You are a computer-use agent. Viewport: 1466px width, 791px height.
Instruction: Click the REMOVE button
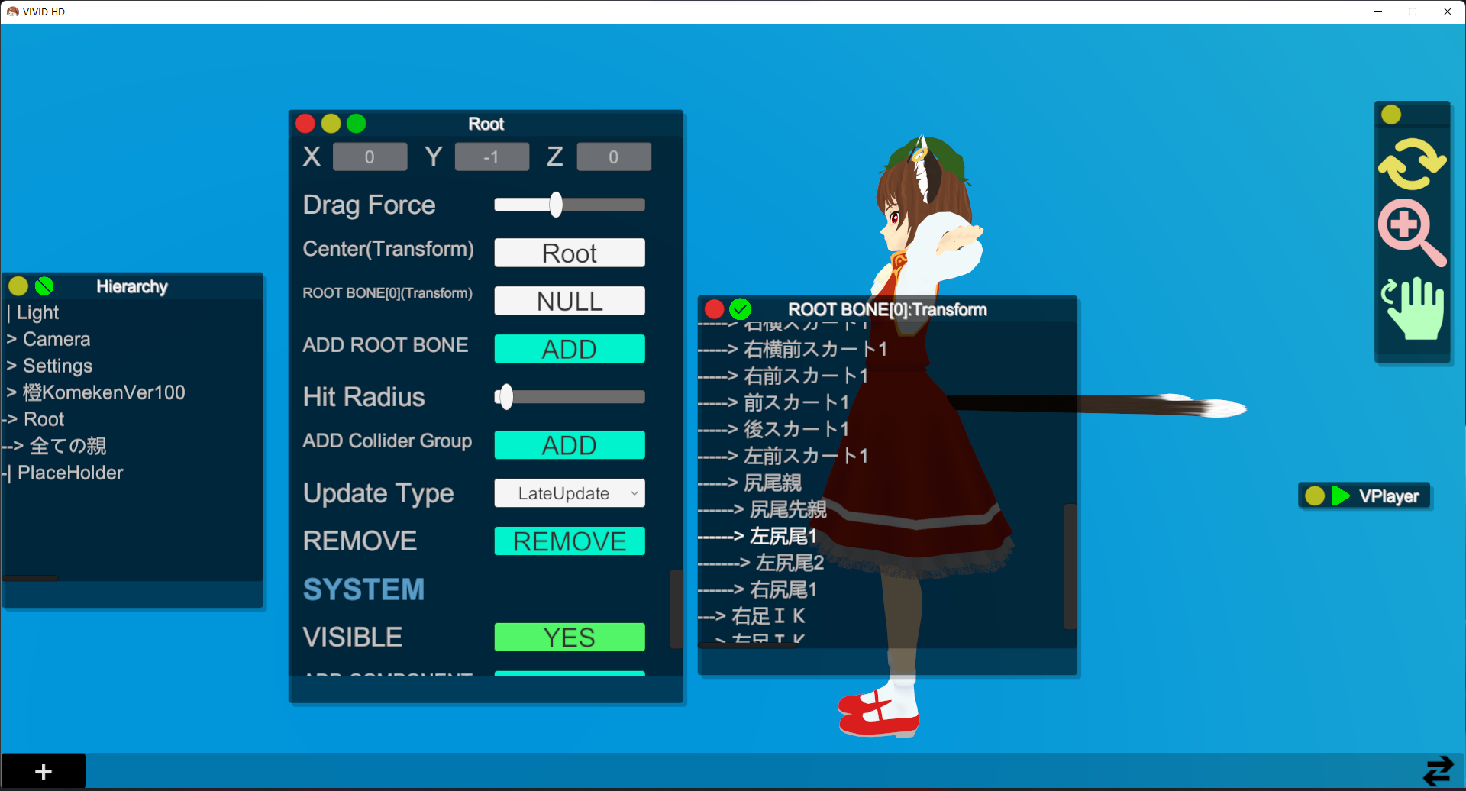click(570, 541)
